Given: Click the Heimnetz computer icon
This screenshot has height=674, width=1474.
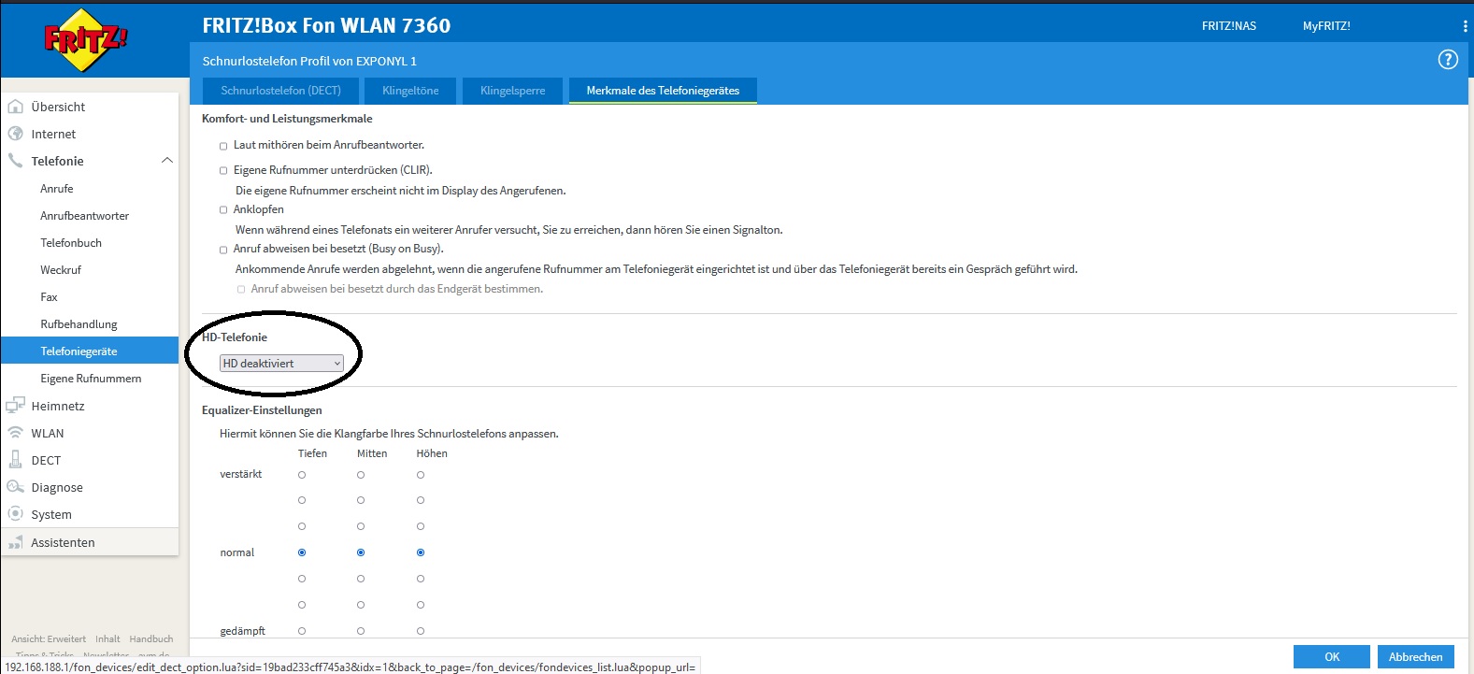Looking at the screenshot, I should (x=15, y=406).
